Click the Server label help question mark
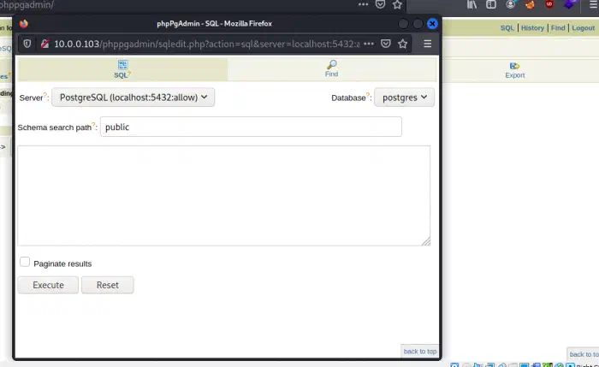Screen dimensions: 599x367 [44, 94]
